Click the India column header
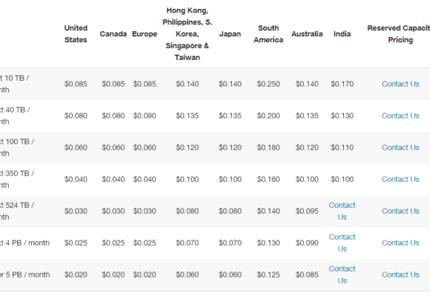The width and height of the screenshot is (430, 296). 342,34
